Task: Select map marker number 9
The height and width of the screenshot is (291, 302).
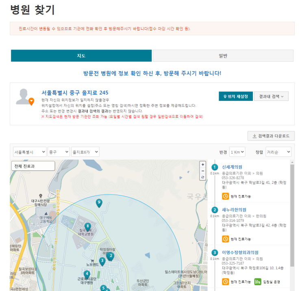Action: coord(99,203)
